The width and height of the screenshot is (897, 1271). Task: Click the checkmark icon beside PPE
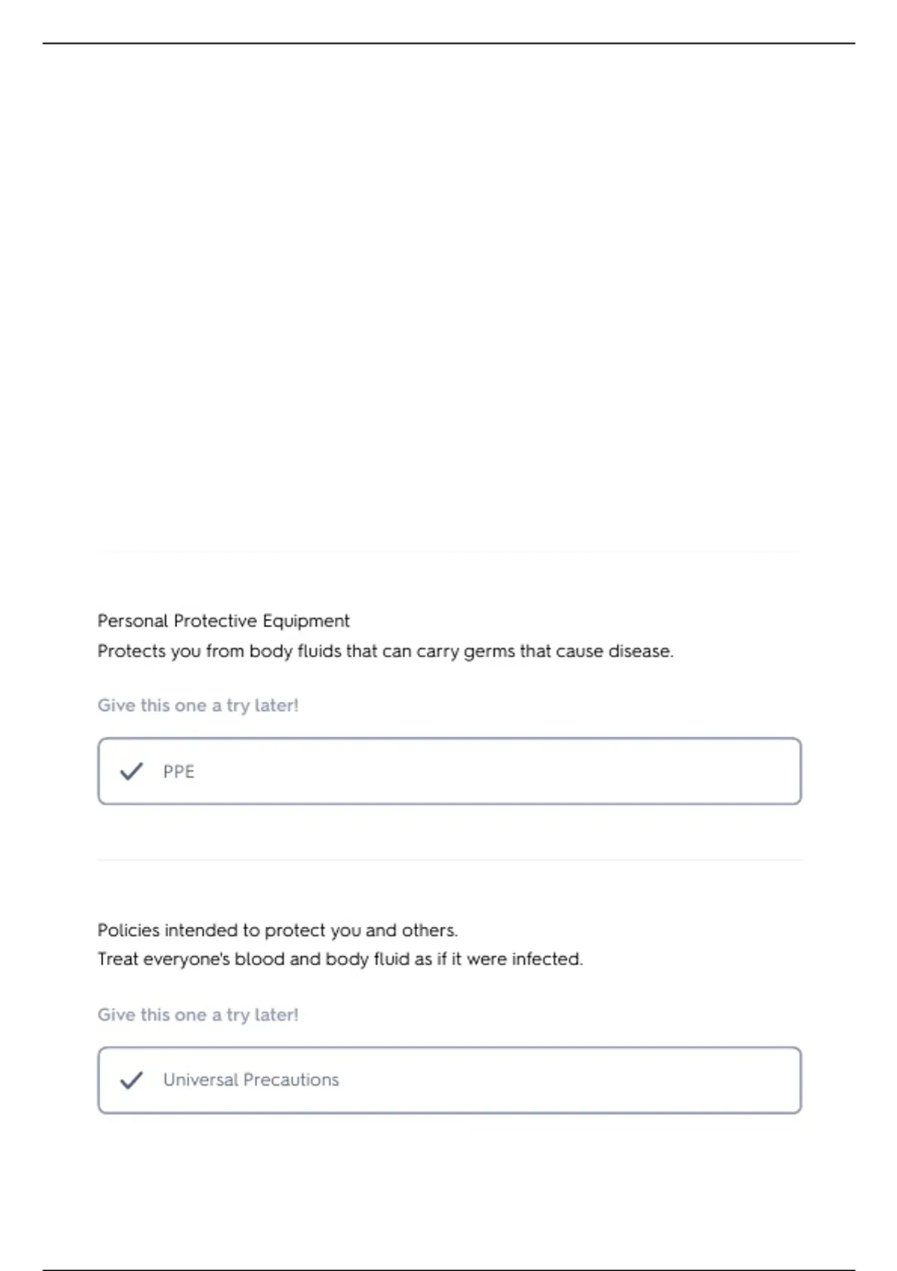132,772
